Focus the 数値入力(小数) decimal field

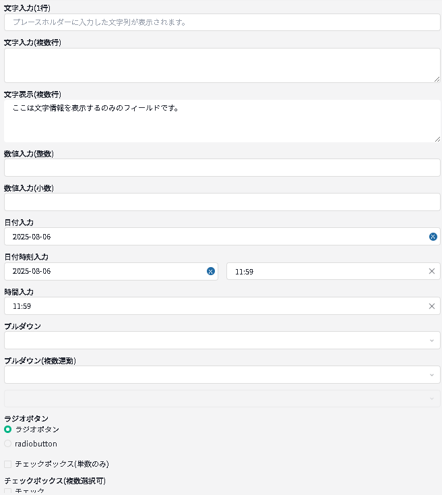[222, 202]
